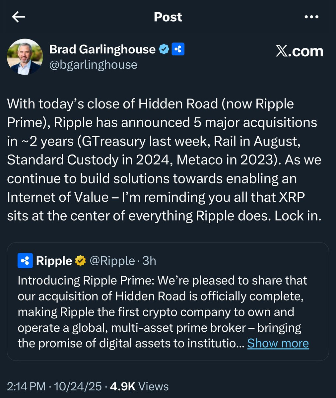Open the quoted Ripple Prime post
This screenshot has width=336, height=398.
(x=168, y=301)
